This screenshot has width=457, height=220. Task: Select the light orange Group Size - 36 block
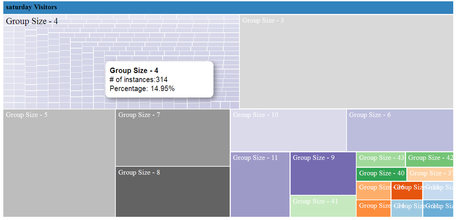(x=373, y=191)
